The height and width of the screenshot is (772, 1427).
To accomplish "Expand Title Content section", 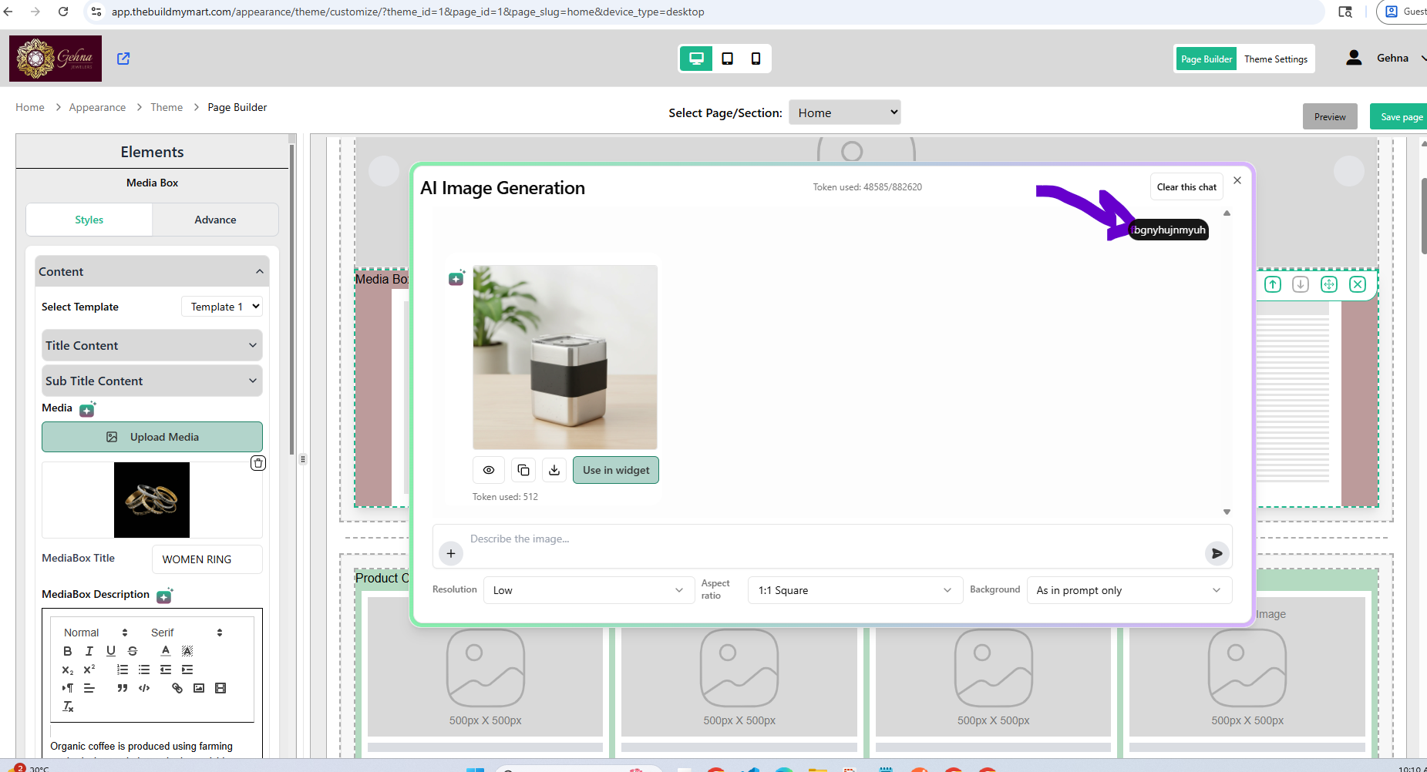I will click(x=152, y=345).
